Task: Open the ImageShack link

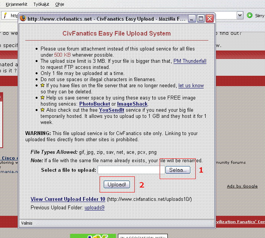Action: coord(132,104)
